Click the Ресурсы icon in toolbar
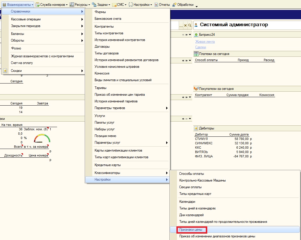Viewport: 301px width, 240px height. tap(72, 5)
